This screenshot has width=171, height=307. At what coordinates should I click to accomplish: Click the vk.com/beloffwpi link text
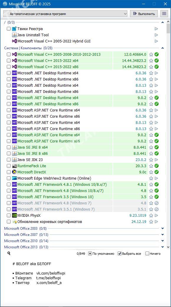click(51, 273)
